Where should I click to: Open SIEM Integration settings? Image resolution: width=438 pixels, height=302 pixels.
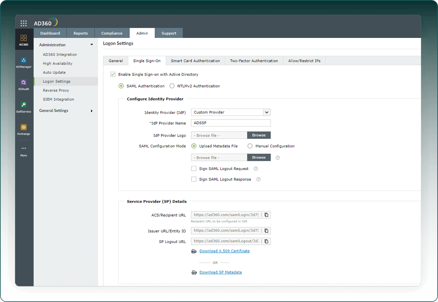(59, 99)
